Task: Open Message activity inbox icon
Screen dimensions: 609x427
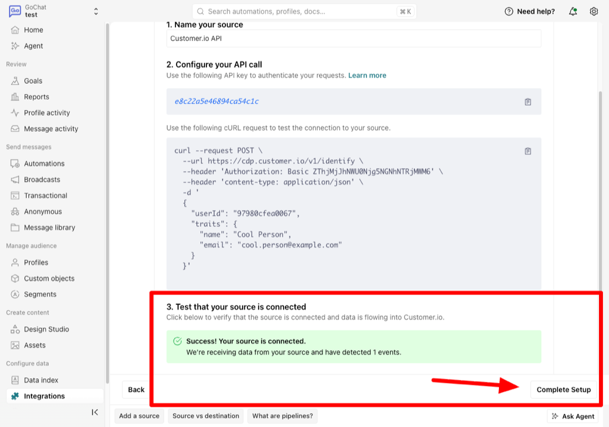Action: click(15, 129)
